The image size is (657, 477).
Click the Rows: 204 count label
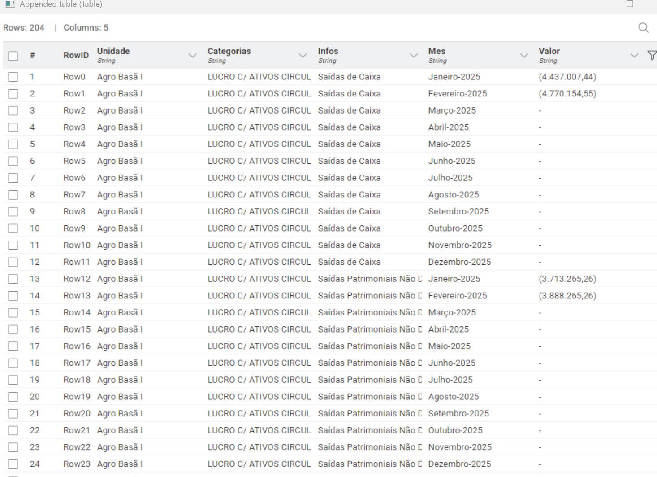click(24, 28)
